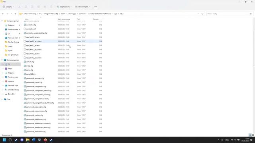Click the Paste icon in the toolbar
Viewport: 255px width, 143px height.
(x=32, y=7)
